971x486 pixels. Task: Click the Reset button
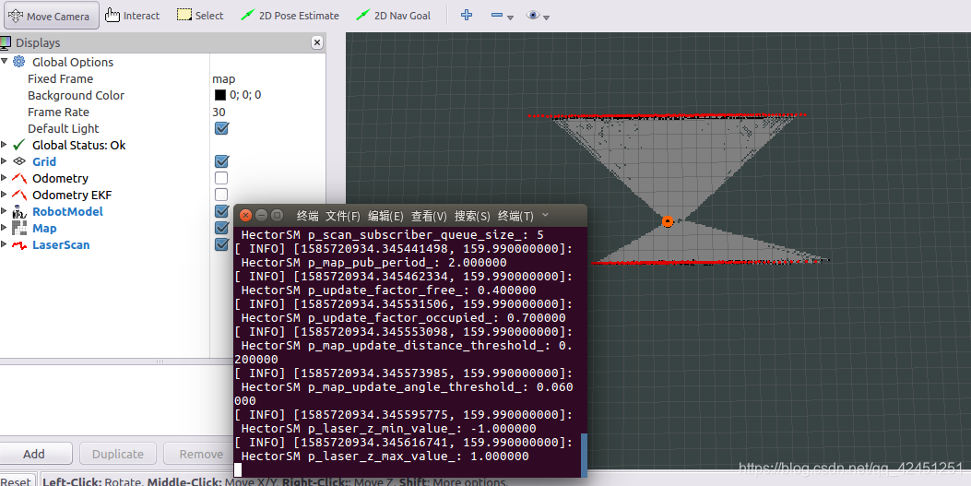(16, 481)
